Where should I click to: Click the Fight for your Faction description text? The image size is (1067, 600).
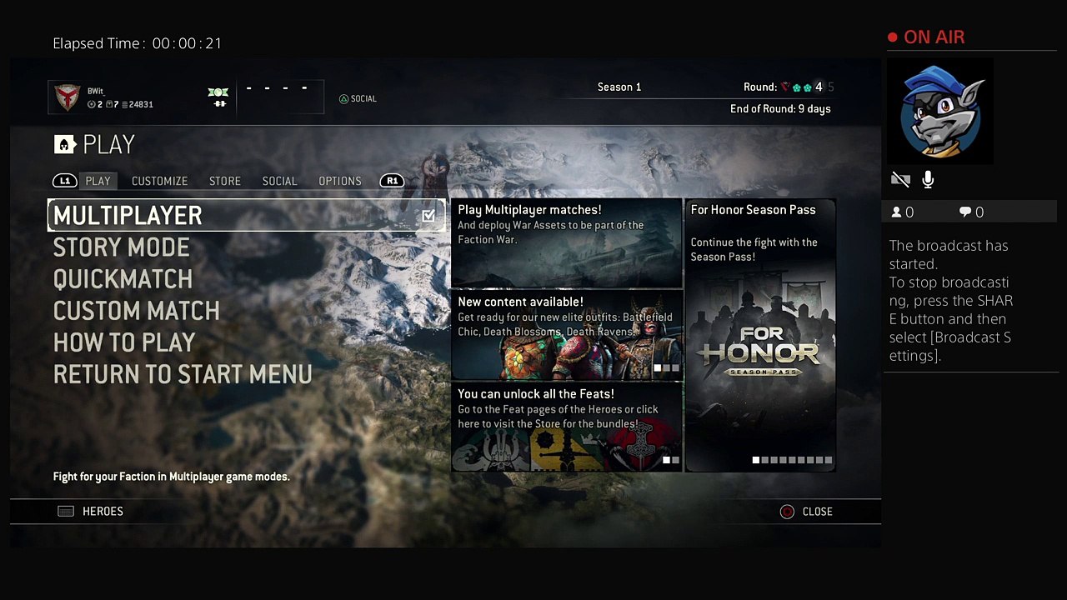(x=172, y=477)
